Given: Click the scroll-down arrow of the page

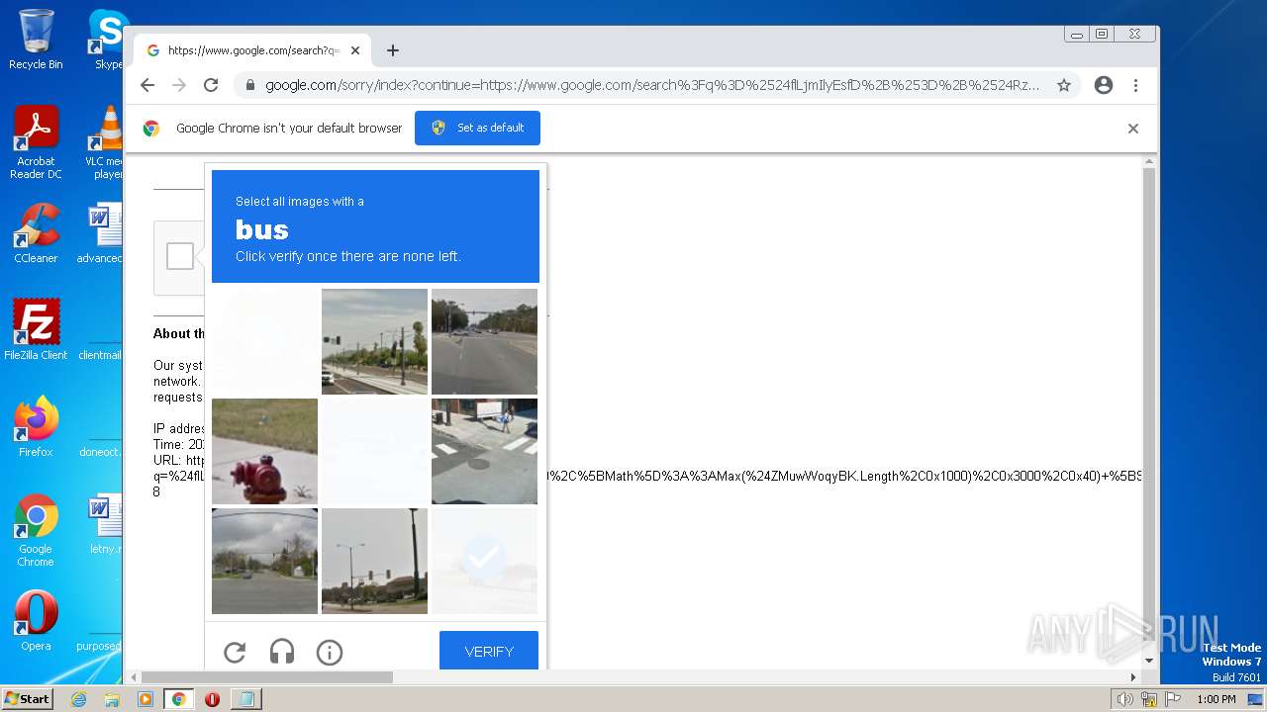Looking at the screenshot, I should point(1148,661).
